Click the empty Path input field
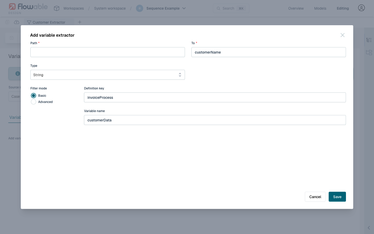The width and height of the screenshot is (374, 234). 108,52
